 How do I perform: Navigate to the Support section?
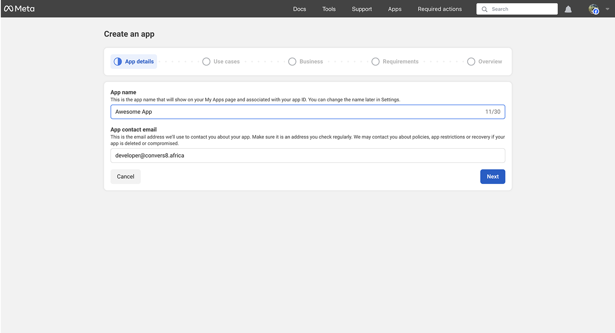362,9
